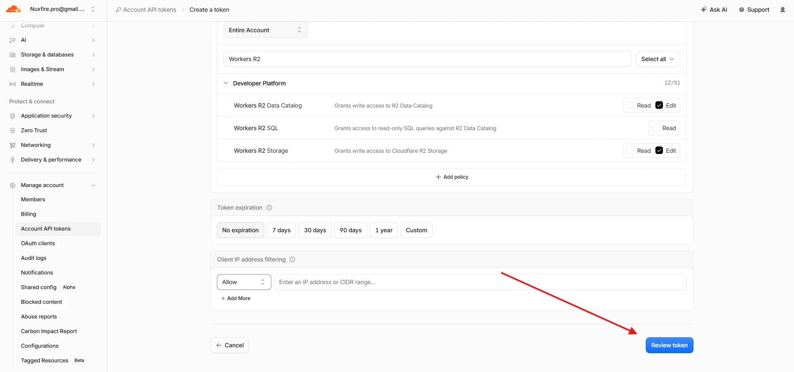Click Add policy

coord(452,177)
